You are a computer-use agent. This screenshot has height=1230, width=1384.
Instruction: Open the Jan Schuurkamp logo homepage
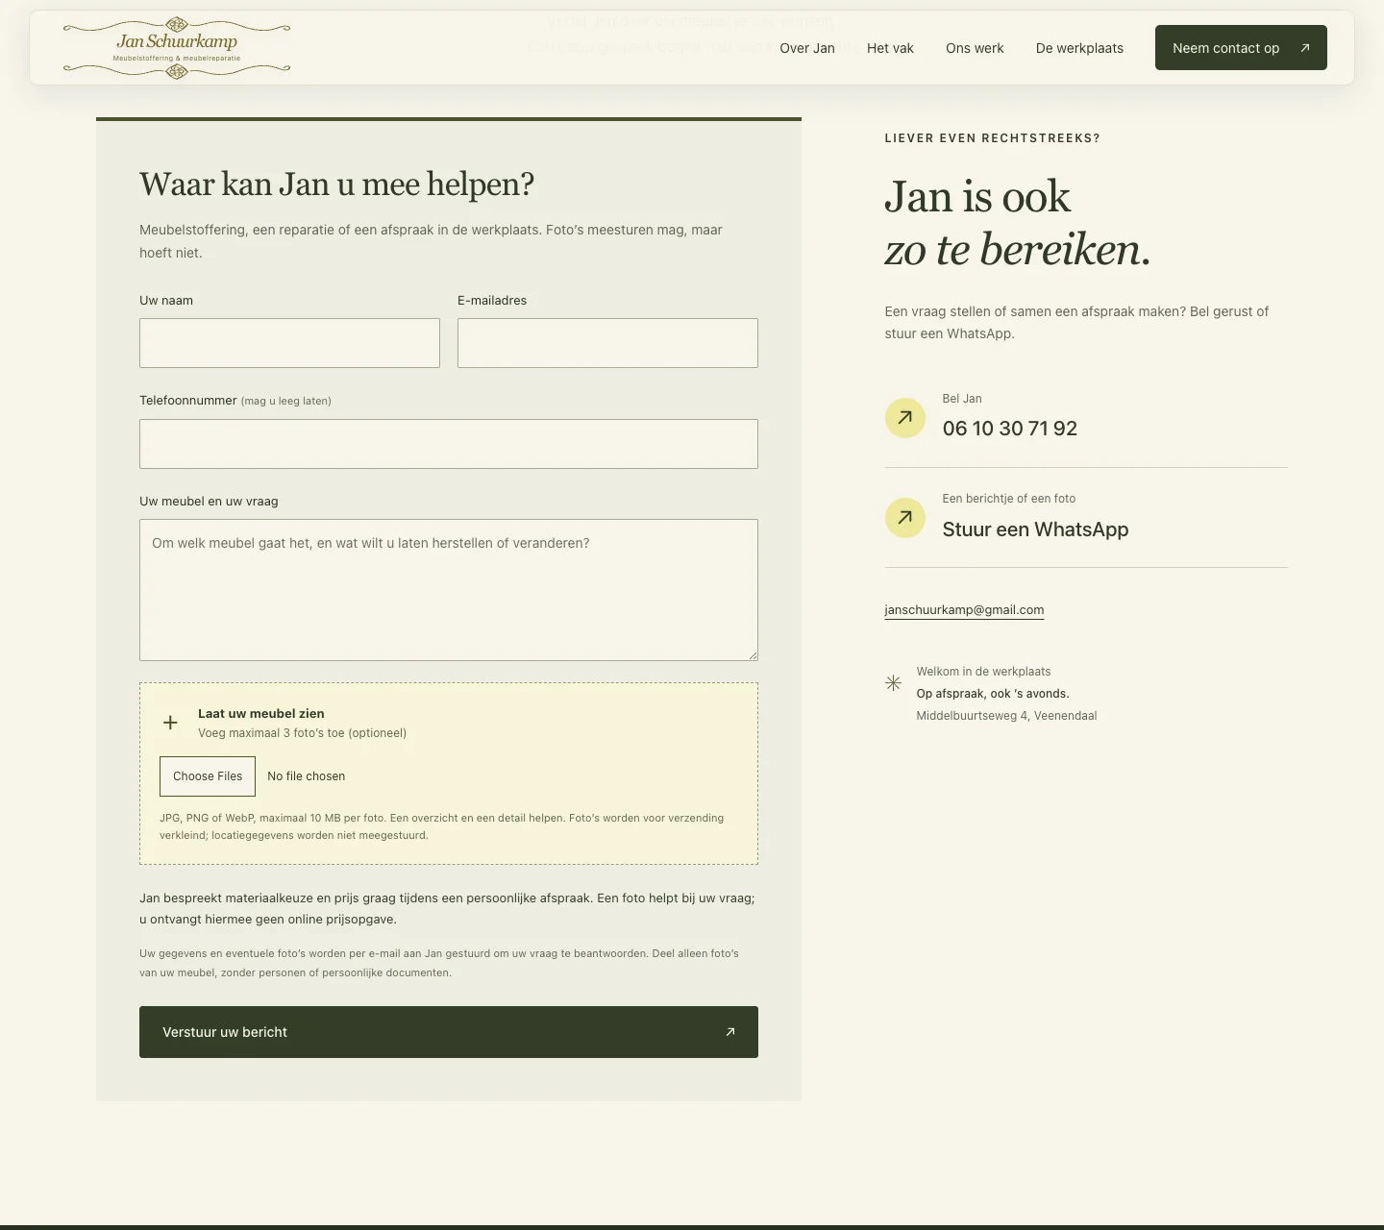pyautogui.click(x=177, y=48)
